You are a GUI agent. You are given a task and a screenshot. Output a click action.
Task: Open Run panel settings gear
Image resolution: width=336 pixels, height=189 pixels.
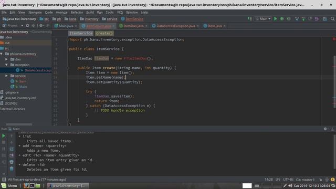click(x=325, y=129)
